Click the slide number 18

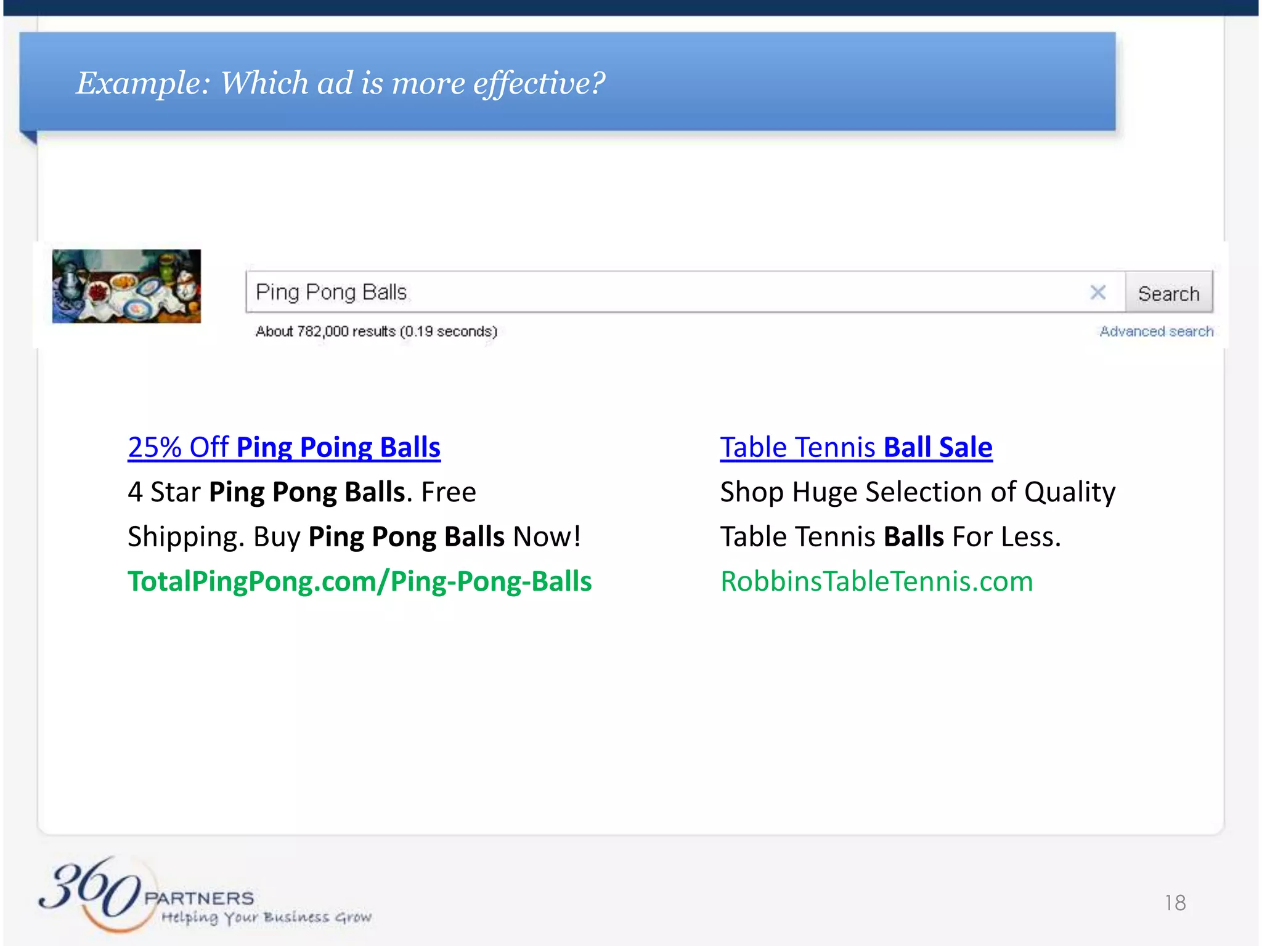pyautogui.click(x=1174, y=903)
